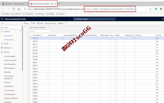Close the Table browser VendTable tab
The width and height of the screenshot is (164, 103).
[56, 4]
